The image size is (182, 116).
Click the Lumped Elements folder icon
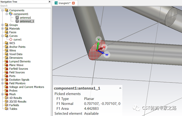point(7,61)
